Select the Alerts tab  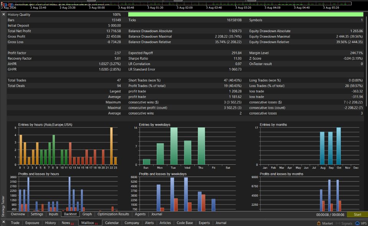149,223
